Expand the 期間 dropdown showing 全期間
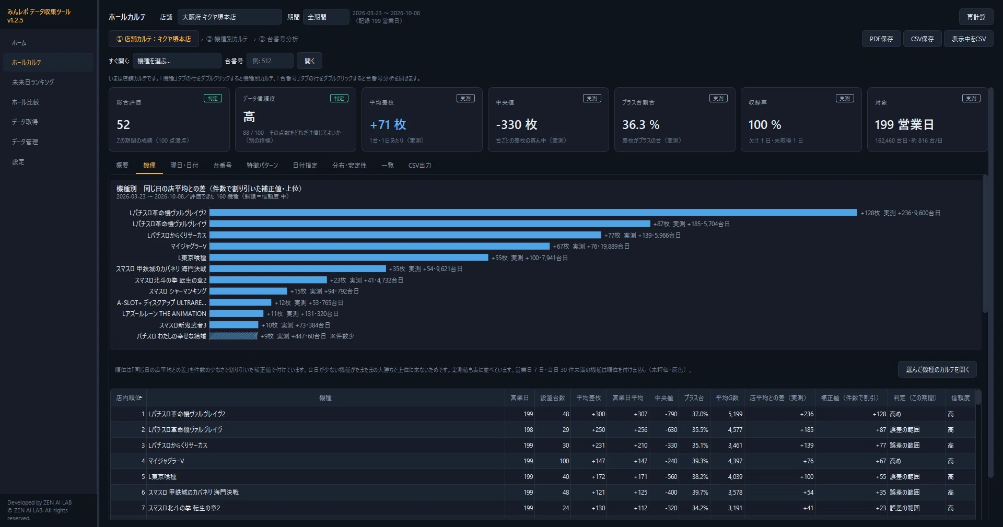Screen dimensions: 1003x527 tap(325, 17)
